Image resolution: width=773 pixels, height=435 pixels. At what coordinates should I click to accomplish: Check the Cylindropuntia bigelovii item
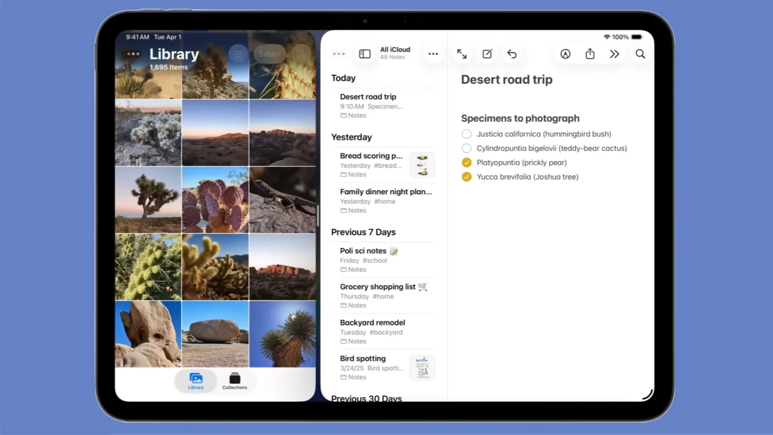tap(467, 148)
